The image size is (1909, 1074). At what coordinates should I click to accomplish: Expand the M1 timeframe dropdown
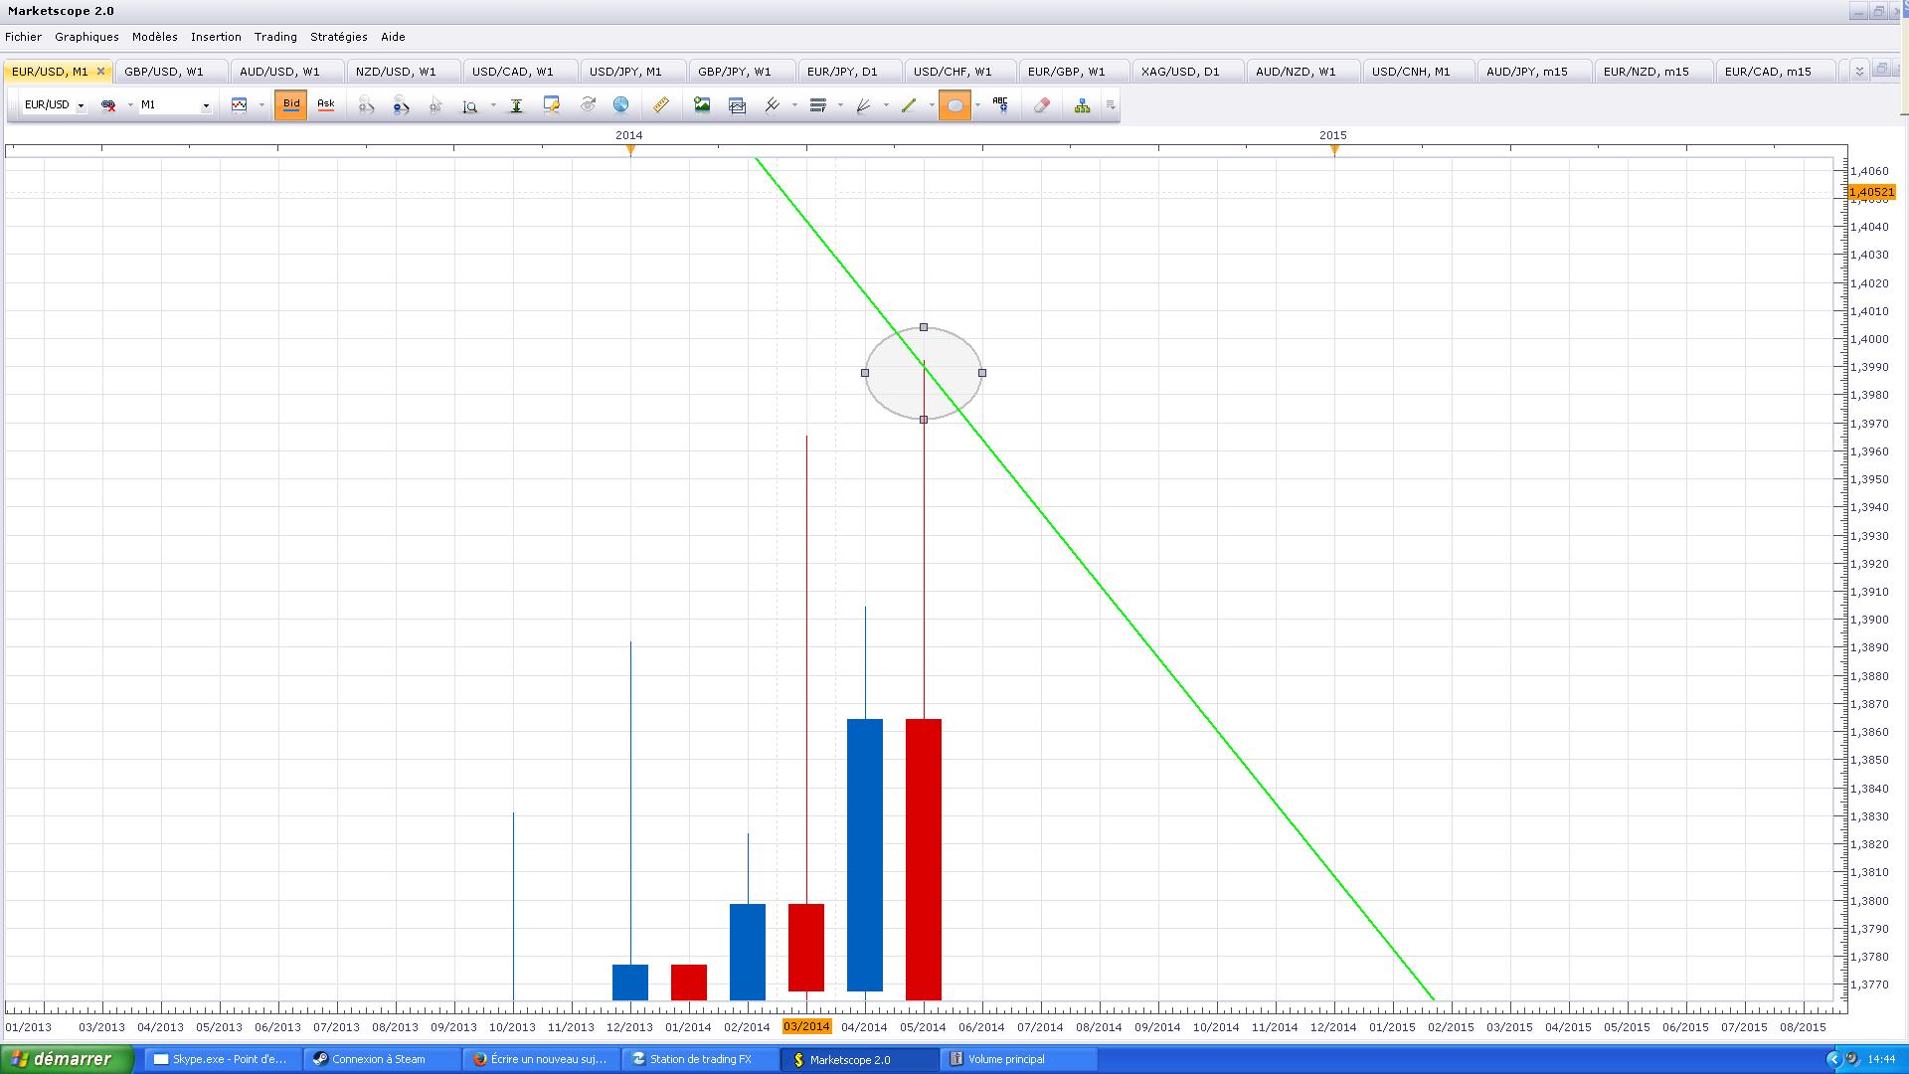click(x=206, y=105)
